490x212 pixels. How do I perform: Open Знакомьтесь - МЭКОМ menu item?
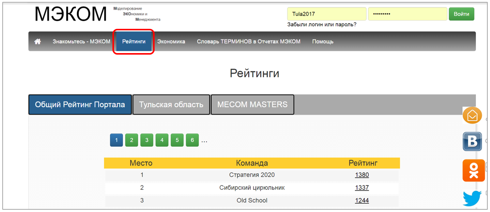81,42
